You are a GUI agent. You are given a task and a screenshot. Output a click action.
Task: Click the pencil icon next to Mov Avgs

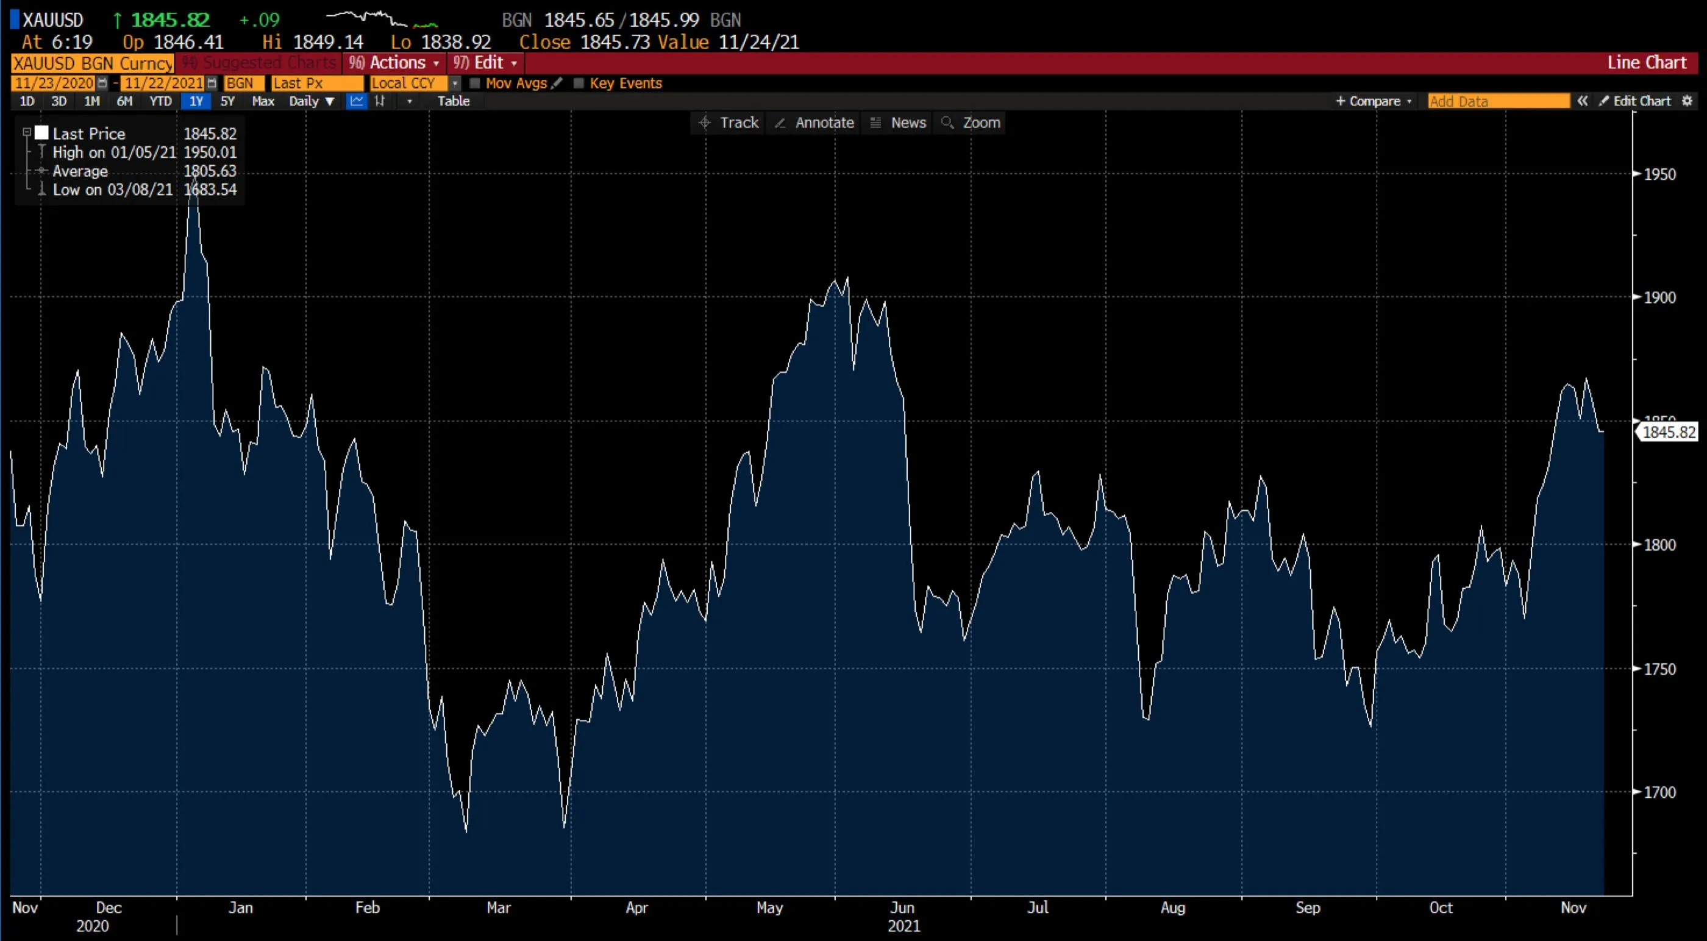coord(557,83)
